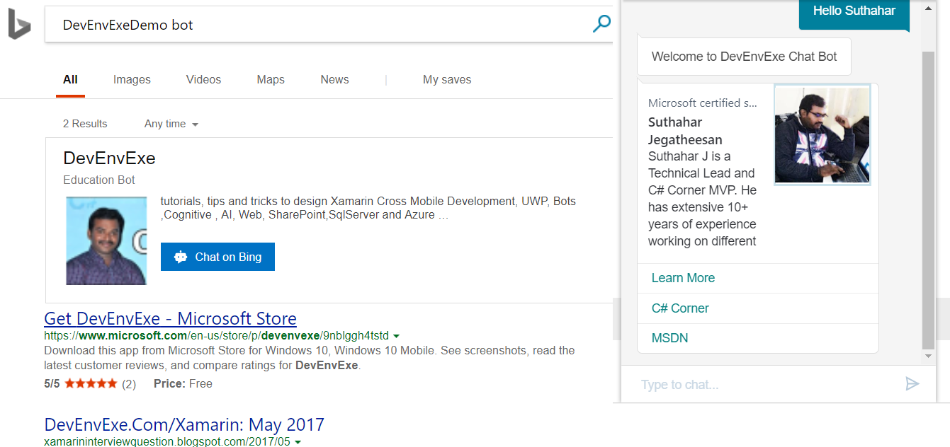Click the five-star rating icons
The image size is (950, 447).
coord(91,383)
